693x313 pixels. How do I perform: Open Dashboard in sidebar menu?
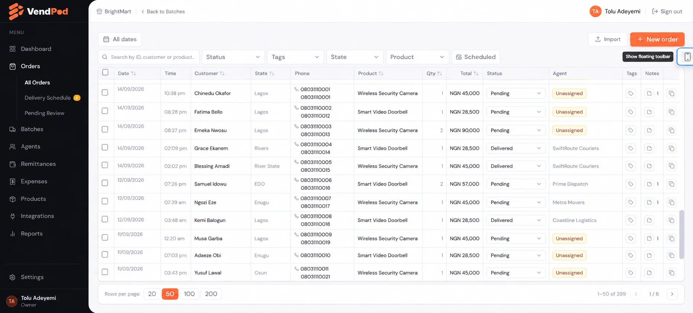pos(36,49)
